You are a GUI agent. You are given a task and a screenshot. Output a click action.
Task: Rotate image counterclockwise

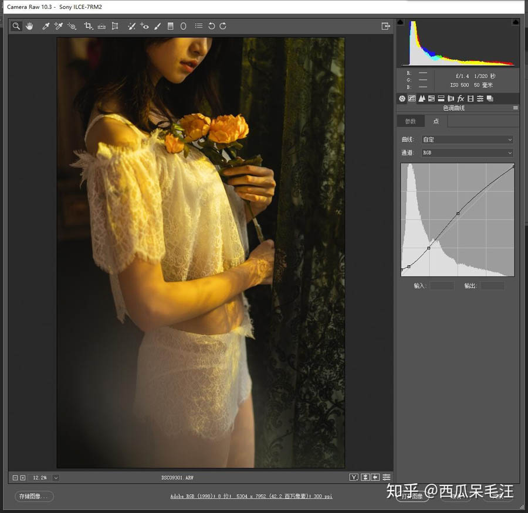211,26
